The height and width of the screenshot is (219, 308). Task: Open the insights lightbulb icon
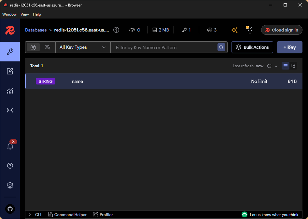point(249,30)
